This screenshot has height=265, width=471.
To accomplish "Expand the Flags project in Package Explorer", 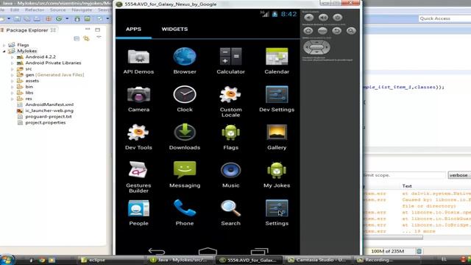I will pyautogui.click(x=4, y=45).
